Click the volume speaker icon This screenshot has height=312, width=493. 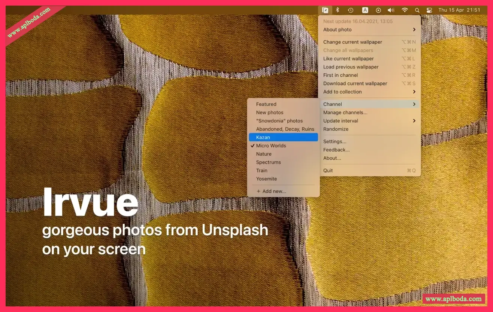391,10
